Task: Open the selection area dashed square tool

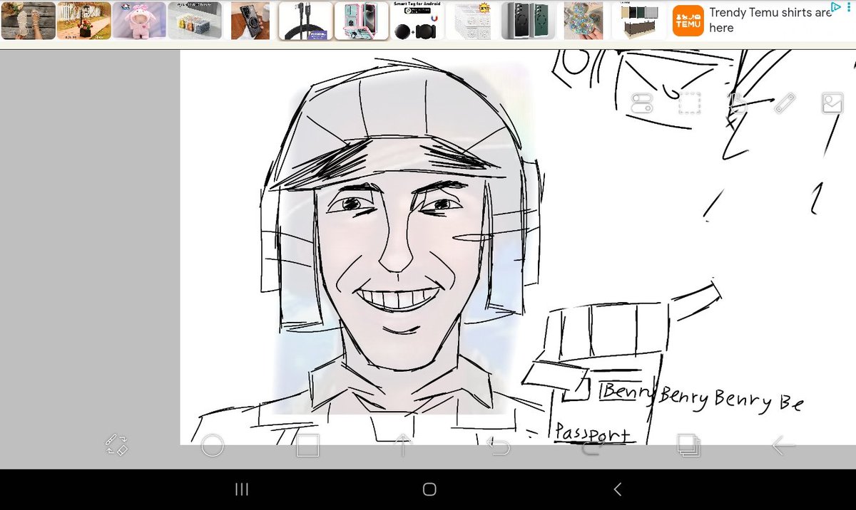Action: [689, 103]
